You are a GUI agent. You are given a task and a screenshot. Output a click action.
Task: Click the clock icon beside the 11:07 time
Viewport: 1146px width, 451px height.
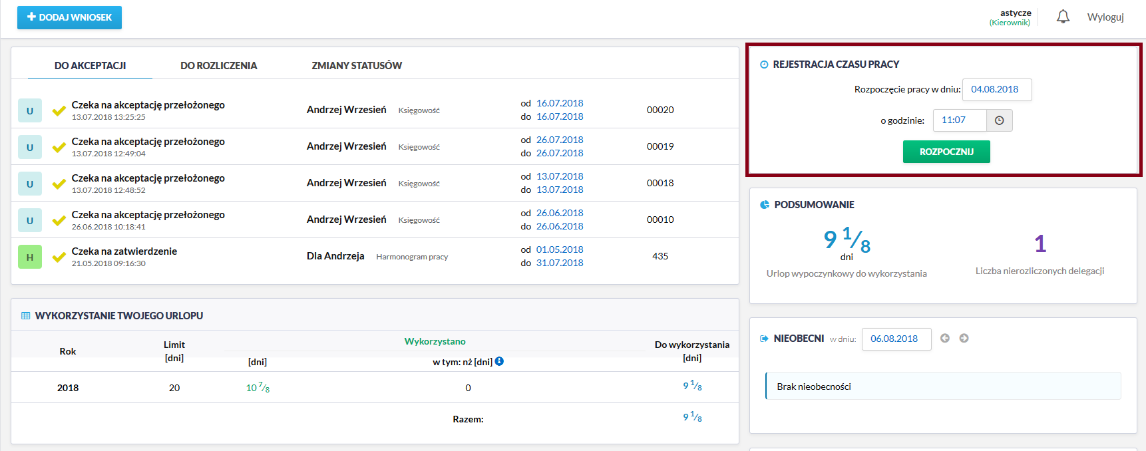(x=999, y=120)
